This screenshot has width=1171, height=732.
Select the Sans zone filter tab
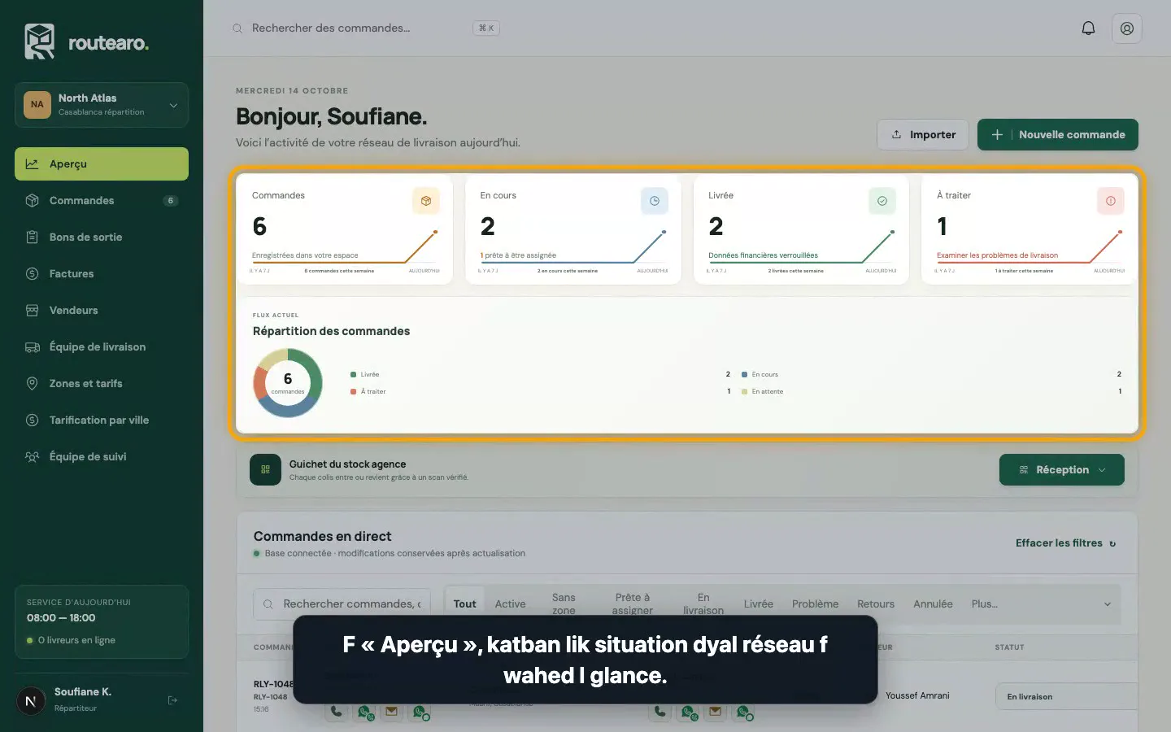click(564, 604)
